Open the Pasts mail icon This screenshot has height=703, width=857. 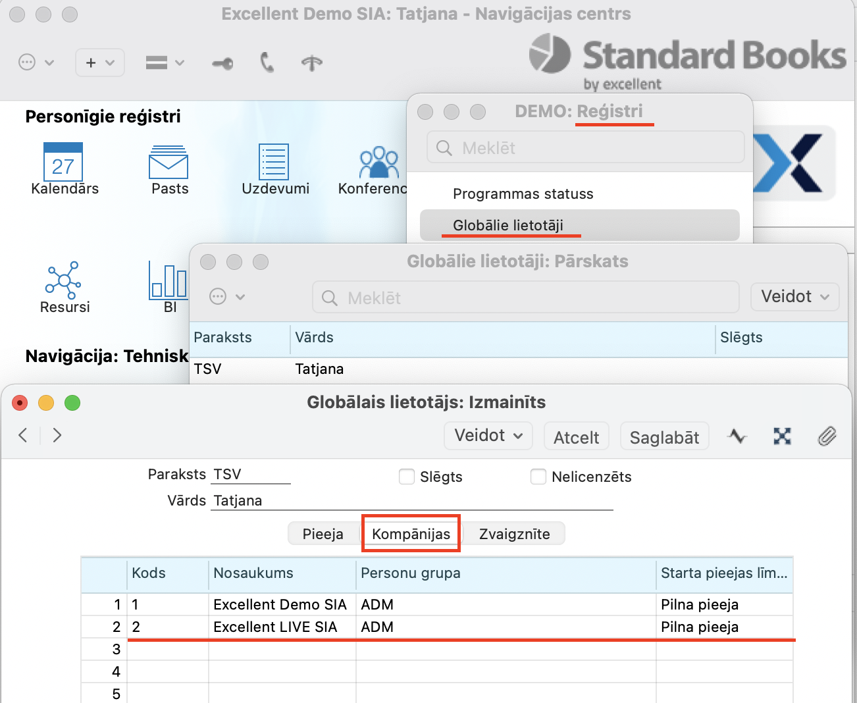coord(169,163)
